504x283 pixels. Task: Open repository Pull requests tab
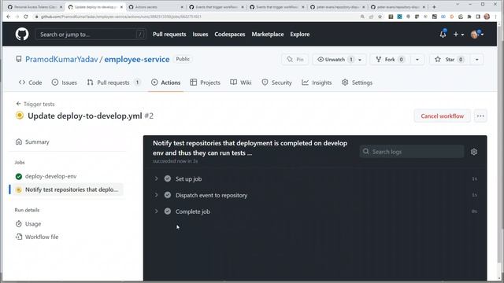(113, 83)
